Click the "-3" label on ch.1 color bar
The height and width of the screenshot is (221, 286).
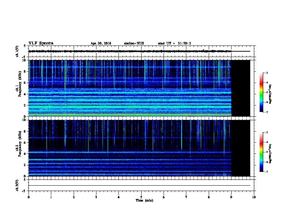tap(266, 73)
